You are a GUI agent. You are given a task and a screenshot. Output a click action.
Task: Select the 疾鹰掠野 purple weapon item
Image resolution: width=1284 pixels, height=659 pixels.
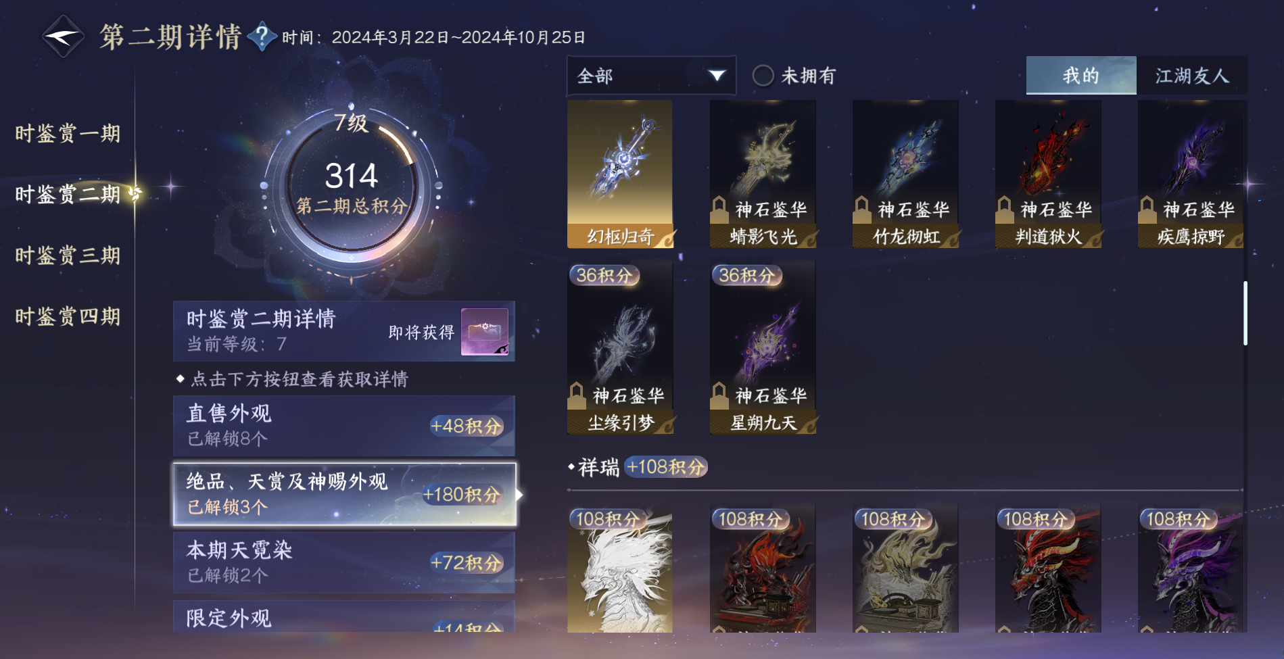click(1191, 174)
